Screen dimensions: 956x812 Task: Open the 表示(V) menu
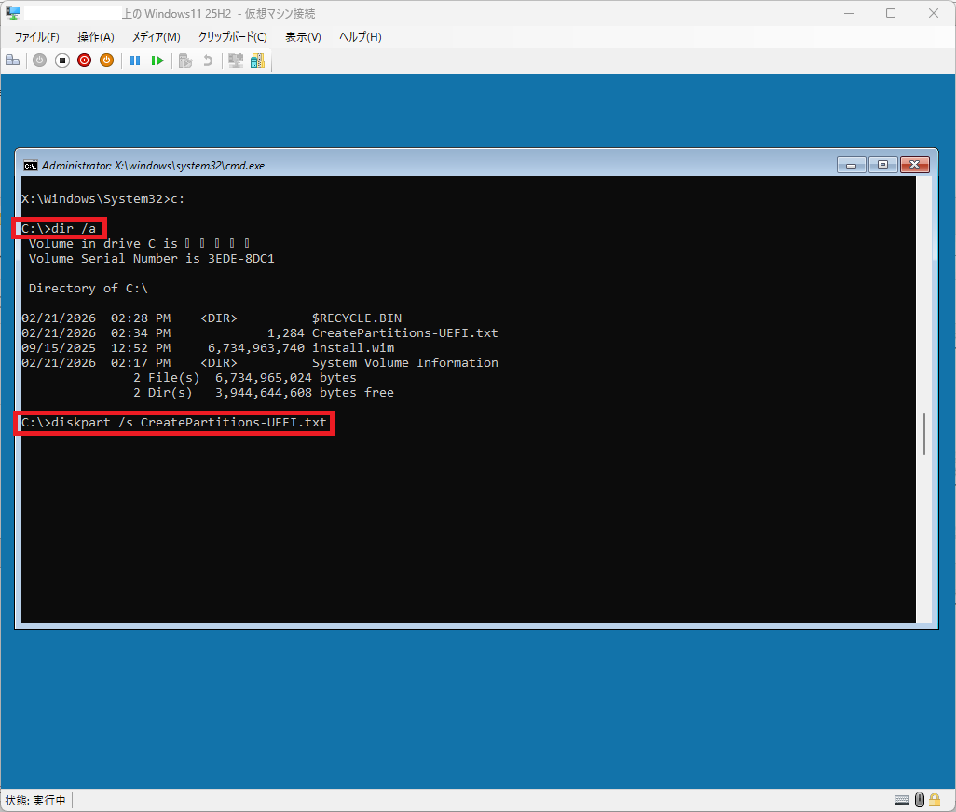(x=303, y=37)
